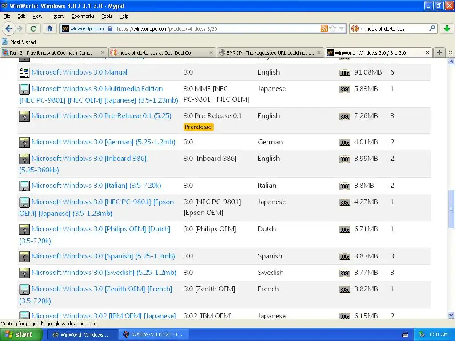Open Windows 3.0 Pre-Release 0.1 link
455x341 pixels.
(x=101, y=116)
